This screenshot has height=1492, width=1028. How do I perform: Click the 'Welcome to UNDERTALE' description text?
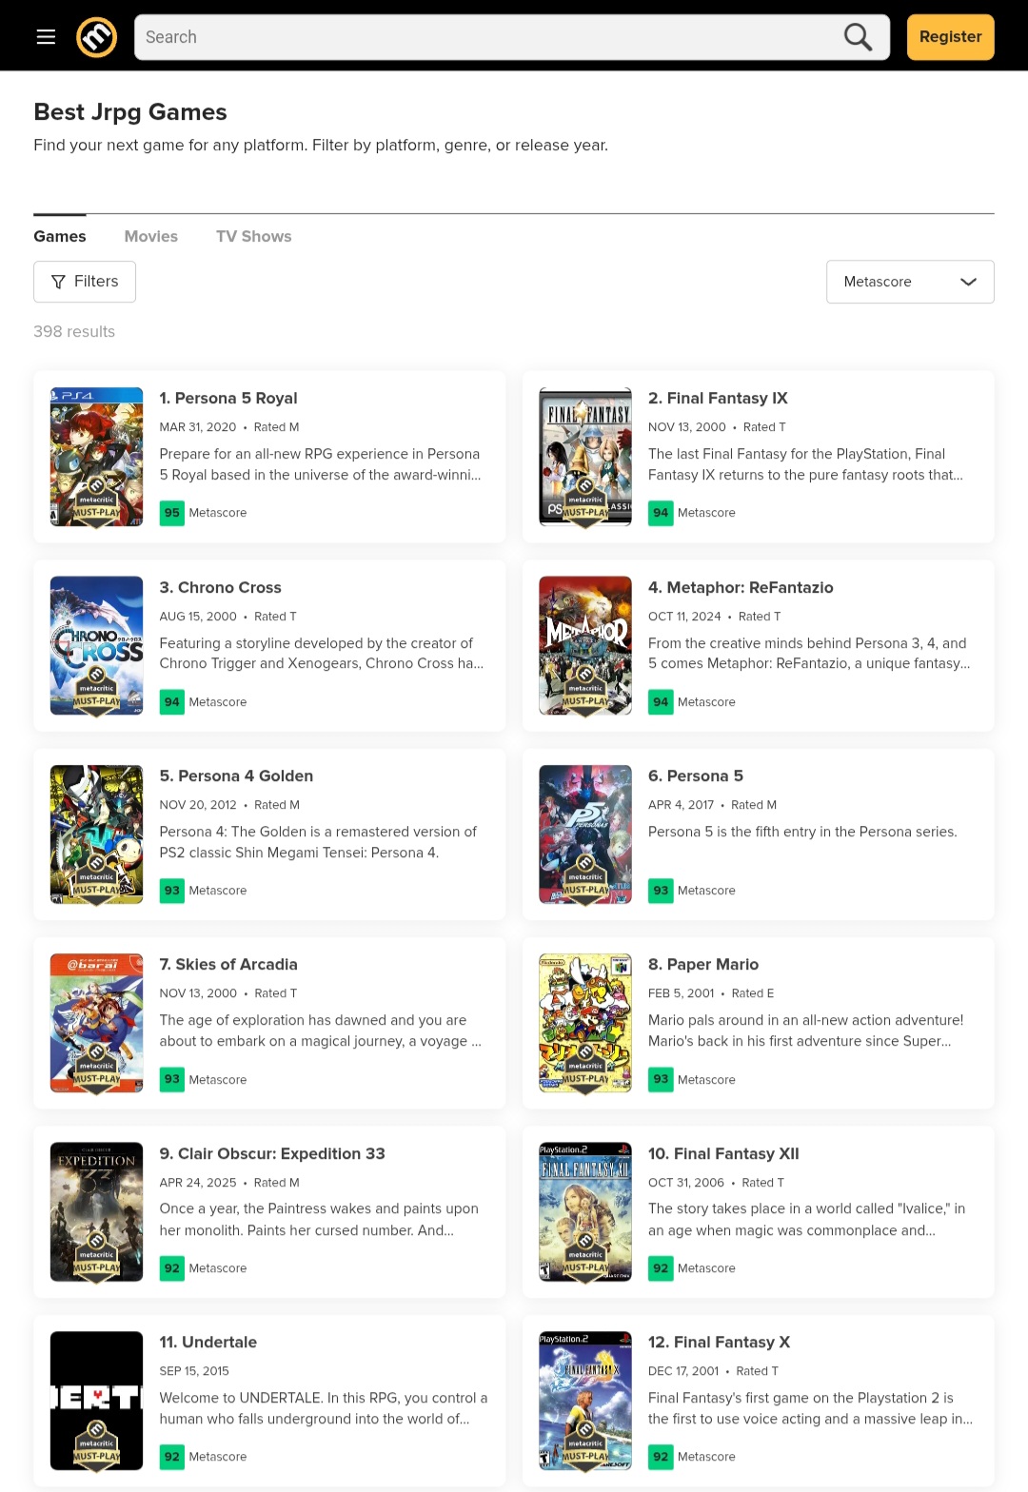click(324, 1408)
